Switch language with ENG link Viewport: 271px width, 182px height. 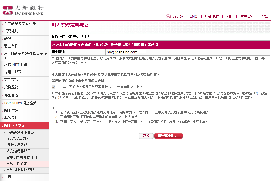click(x=193, y=16)
